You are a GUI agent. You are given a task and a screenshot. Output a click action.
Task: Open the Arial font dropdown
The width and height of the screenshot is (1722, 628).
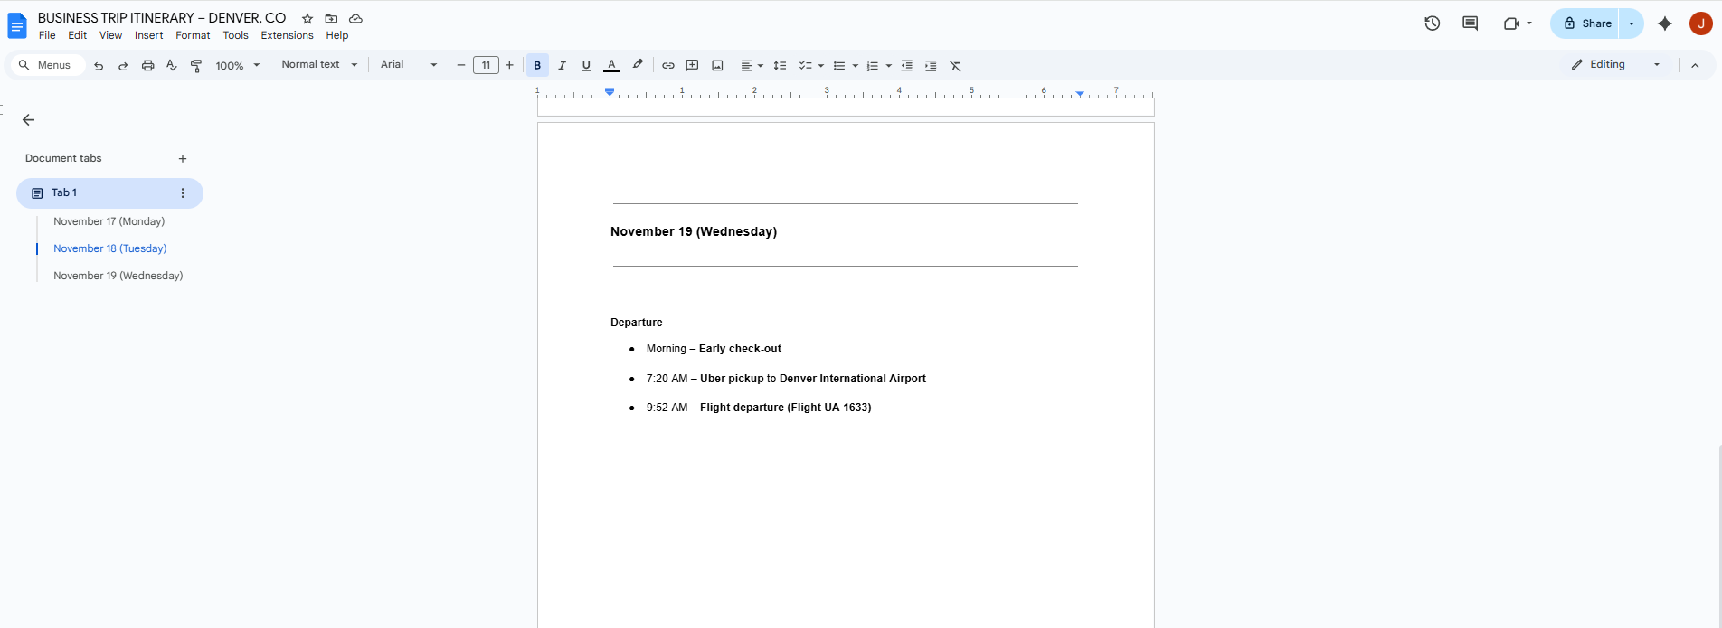tap(409, 65)
